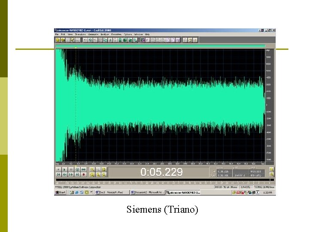Click the Zoom to Selection magnifier icon

tap(92, 174)
